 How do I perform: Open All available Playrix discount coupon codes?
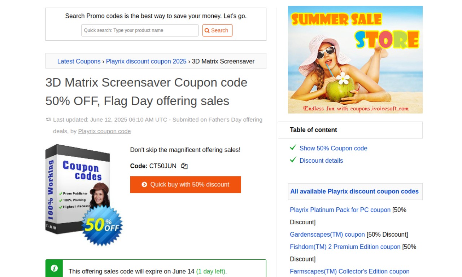click(354, 192)
